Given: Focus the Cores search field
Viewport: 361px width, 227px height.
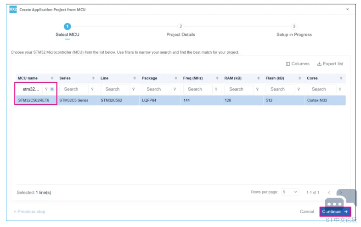Looking at the screenshot, I should coord(322,89).
